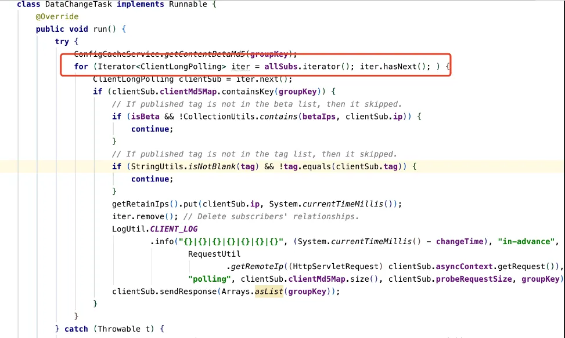Click the Runnable interface name
The width and height of the screenshot is (565, 338).
pyautogui.click(x=188, y=4)
